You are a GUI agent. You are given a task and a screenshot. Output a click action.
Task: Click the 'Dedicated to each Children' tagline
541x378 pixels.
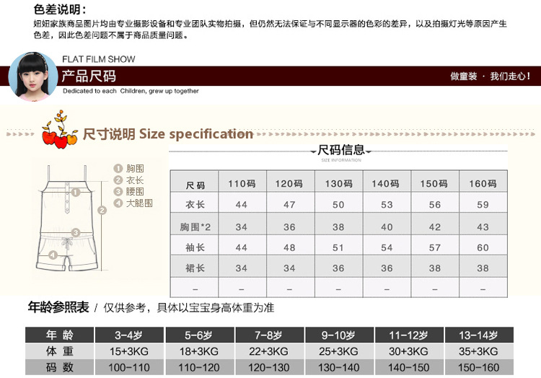pos(131,91)
